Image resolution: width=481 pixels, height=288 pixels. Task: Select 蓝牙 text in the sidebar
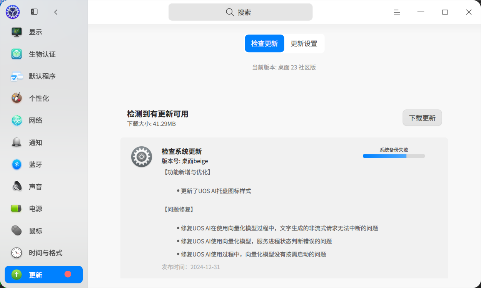(35, 164)
